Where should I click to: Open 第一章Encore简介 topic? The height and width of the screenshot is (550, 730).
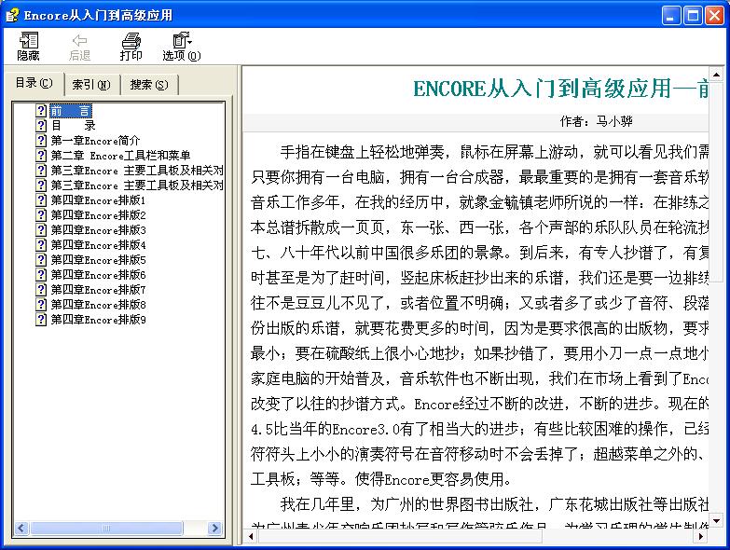coord(95,141)
